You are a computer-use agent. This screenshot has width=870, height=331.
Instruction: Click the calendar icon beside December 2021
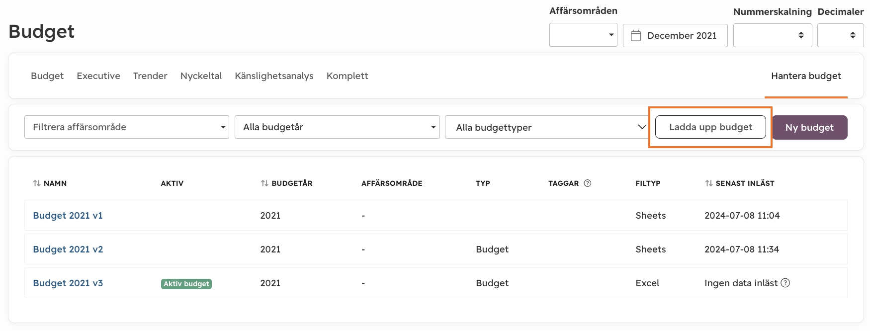point(636,35)
